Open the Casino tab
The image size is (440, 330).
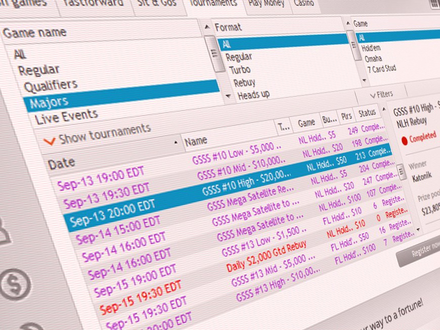(x=304, y=4)
